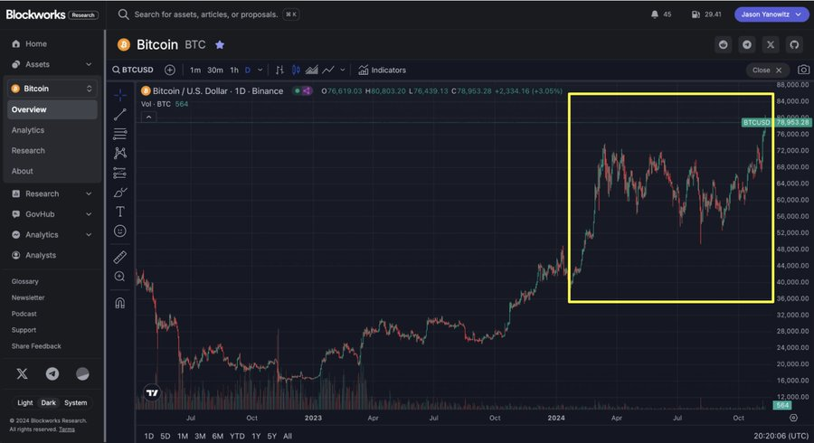The image size is (814, 443).
Task: Enable the magnet snap mode
Action: pos(120,302)
